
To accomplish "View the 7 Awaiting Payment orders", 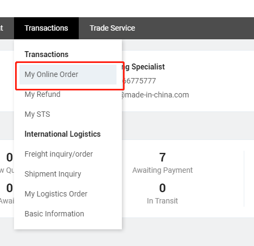I will click(162, 157).
